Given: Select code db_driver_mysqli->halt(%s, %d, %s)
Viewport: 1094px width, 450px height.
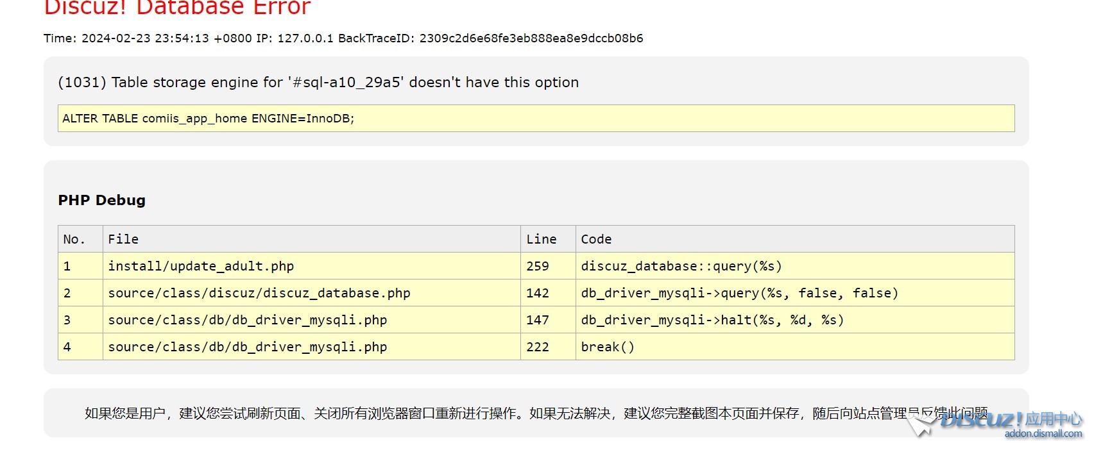Looking at the screenshot, I should tap(712, 320).
